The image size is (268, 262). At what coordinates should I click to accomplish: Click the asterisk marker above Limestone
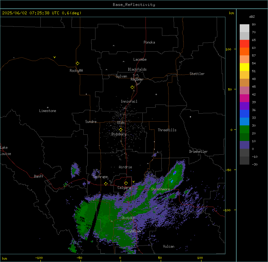point(48,108)
